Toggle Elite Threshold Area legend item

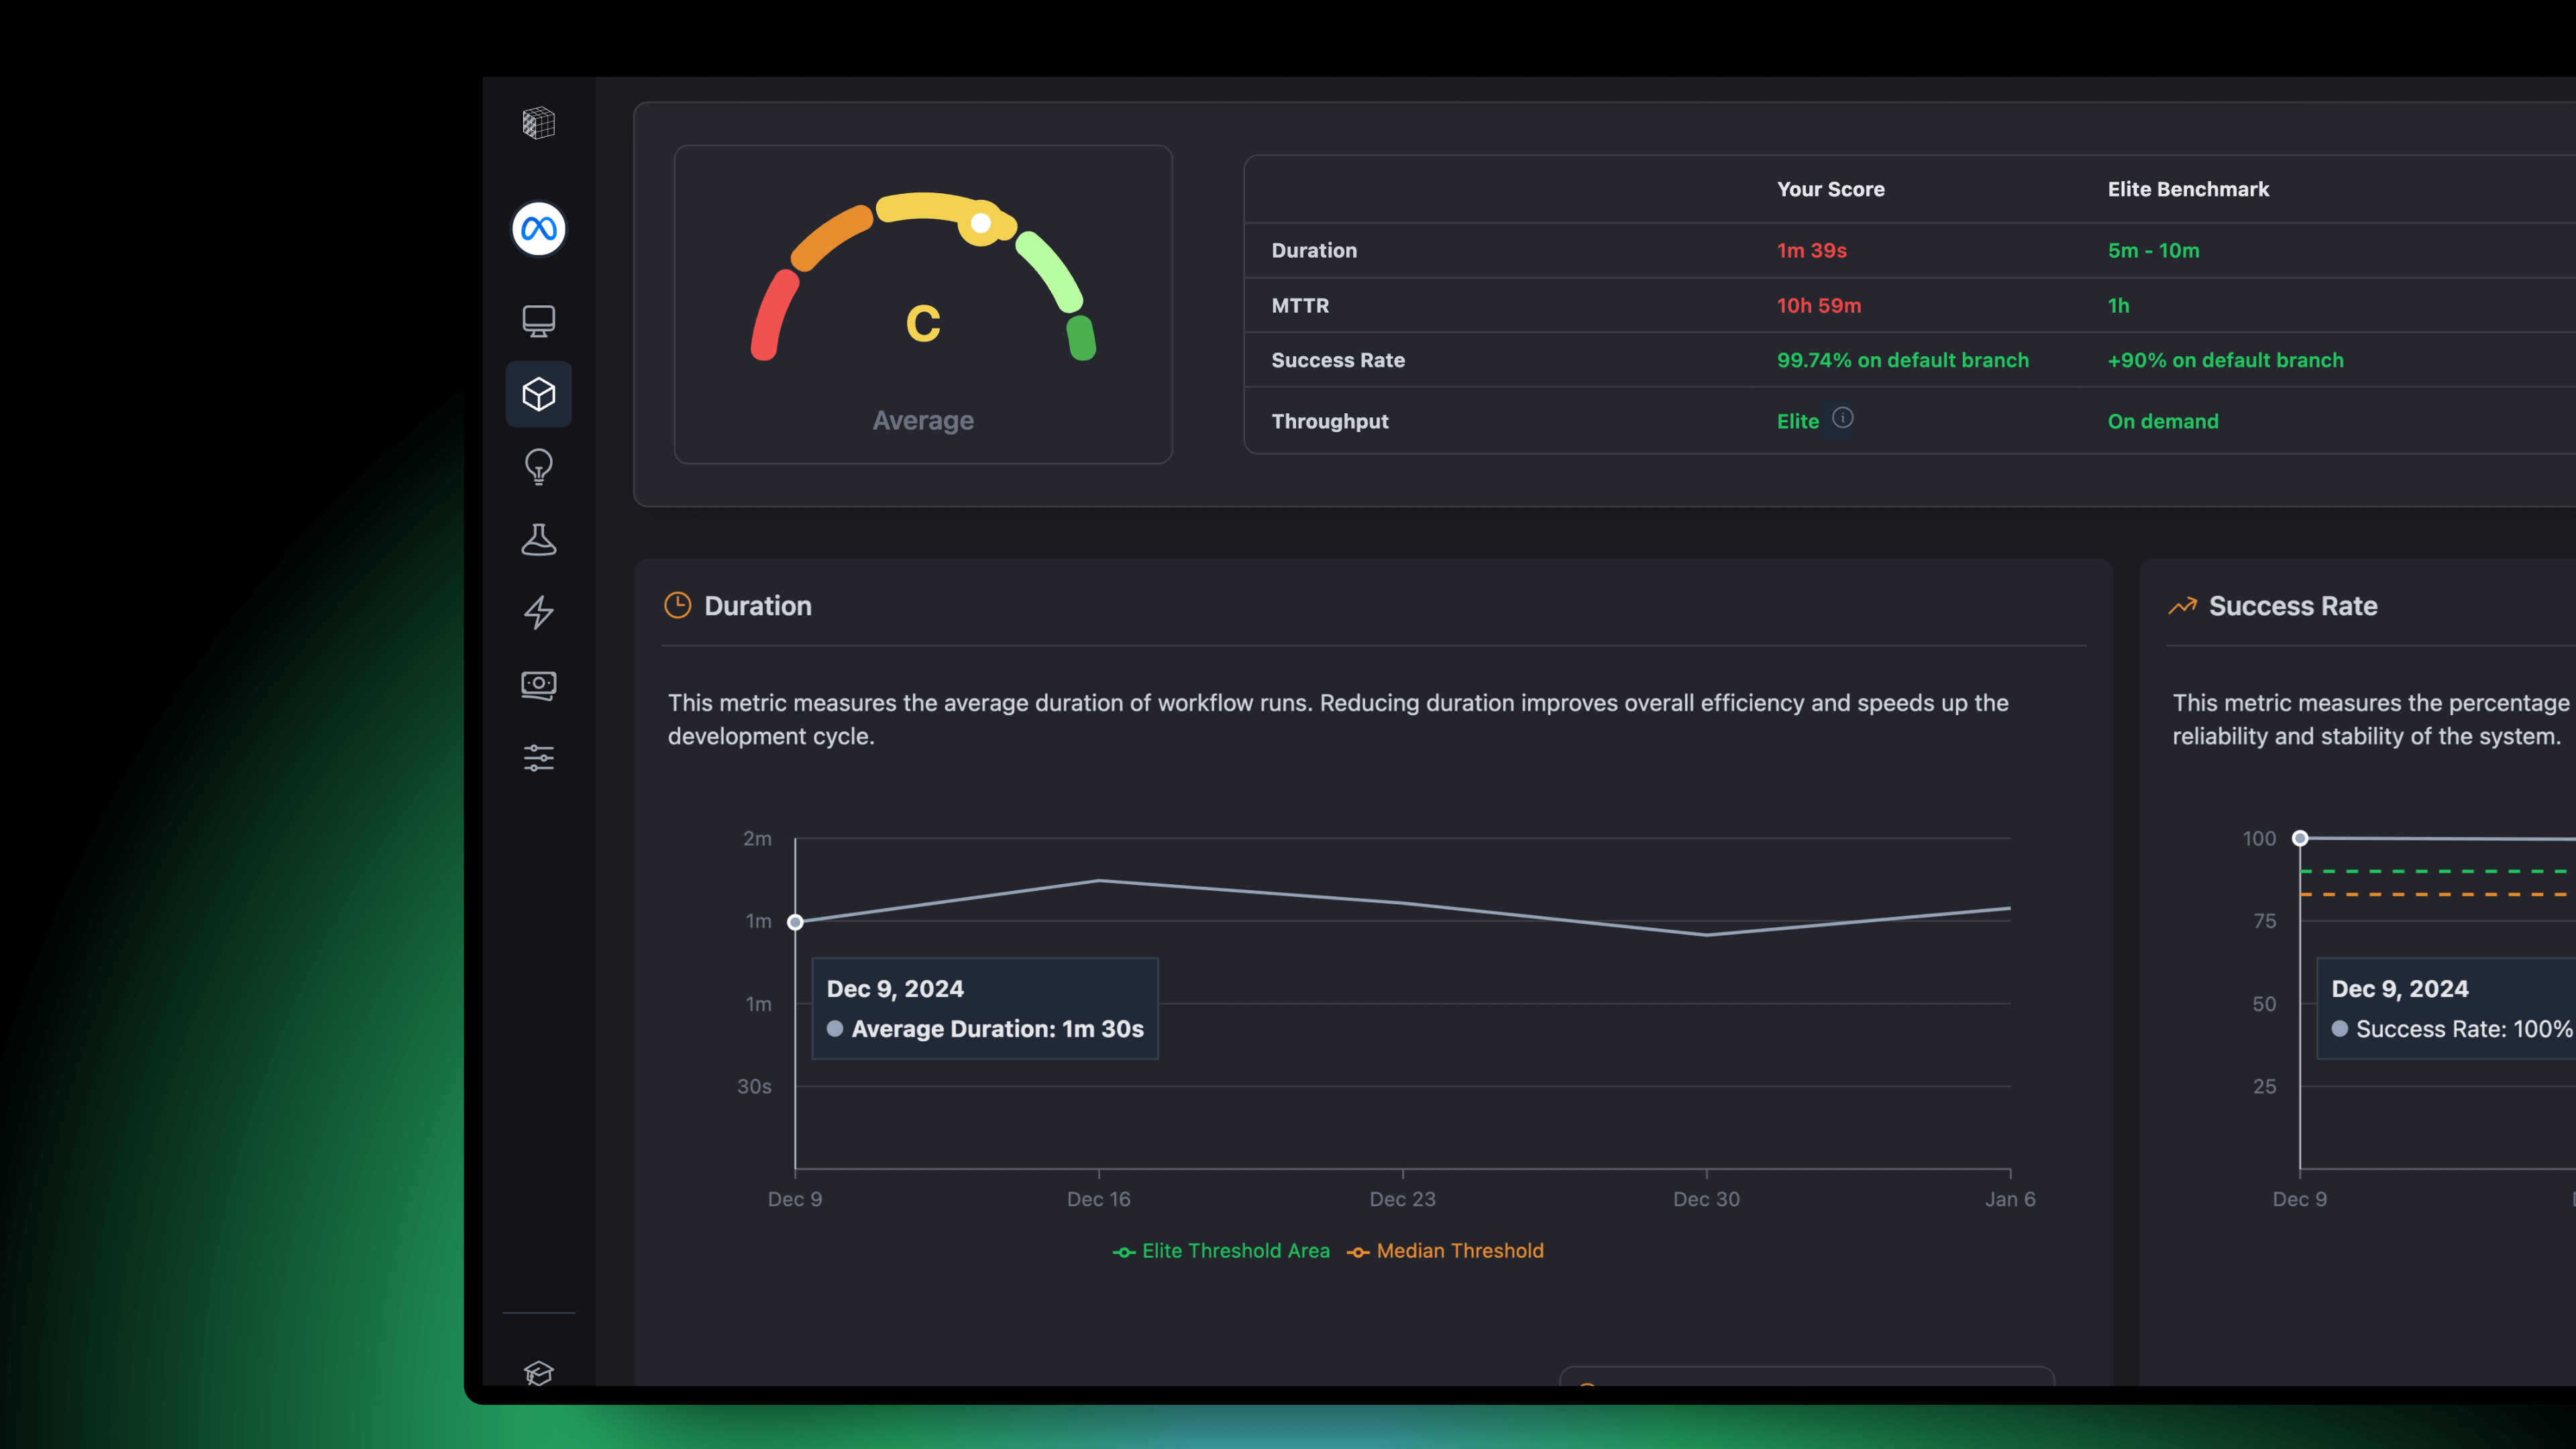click(x=1221, y=1251)
